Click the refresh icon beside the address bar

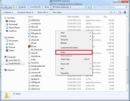coord(89,7)
